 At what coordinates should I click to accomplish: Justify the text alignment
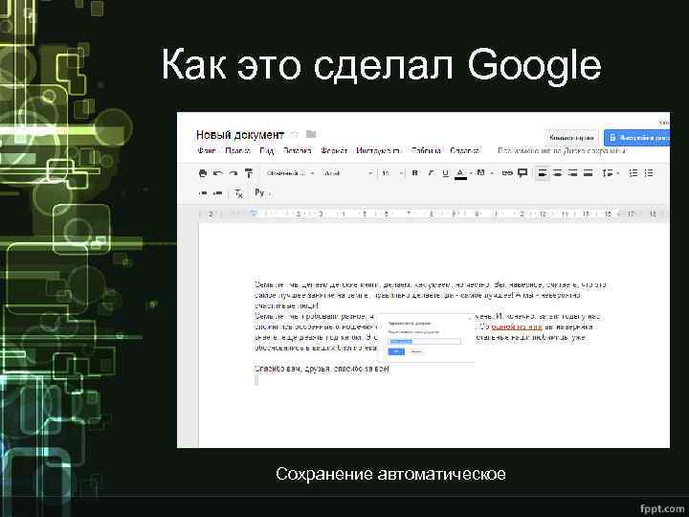click(x=588, y=173)
